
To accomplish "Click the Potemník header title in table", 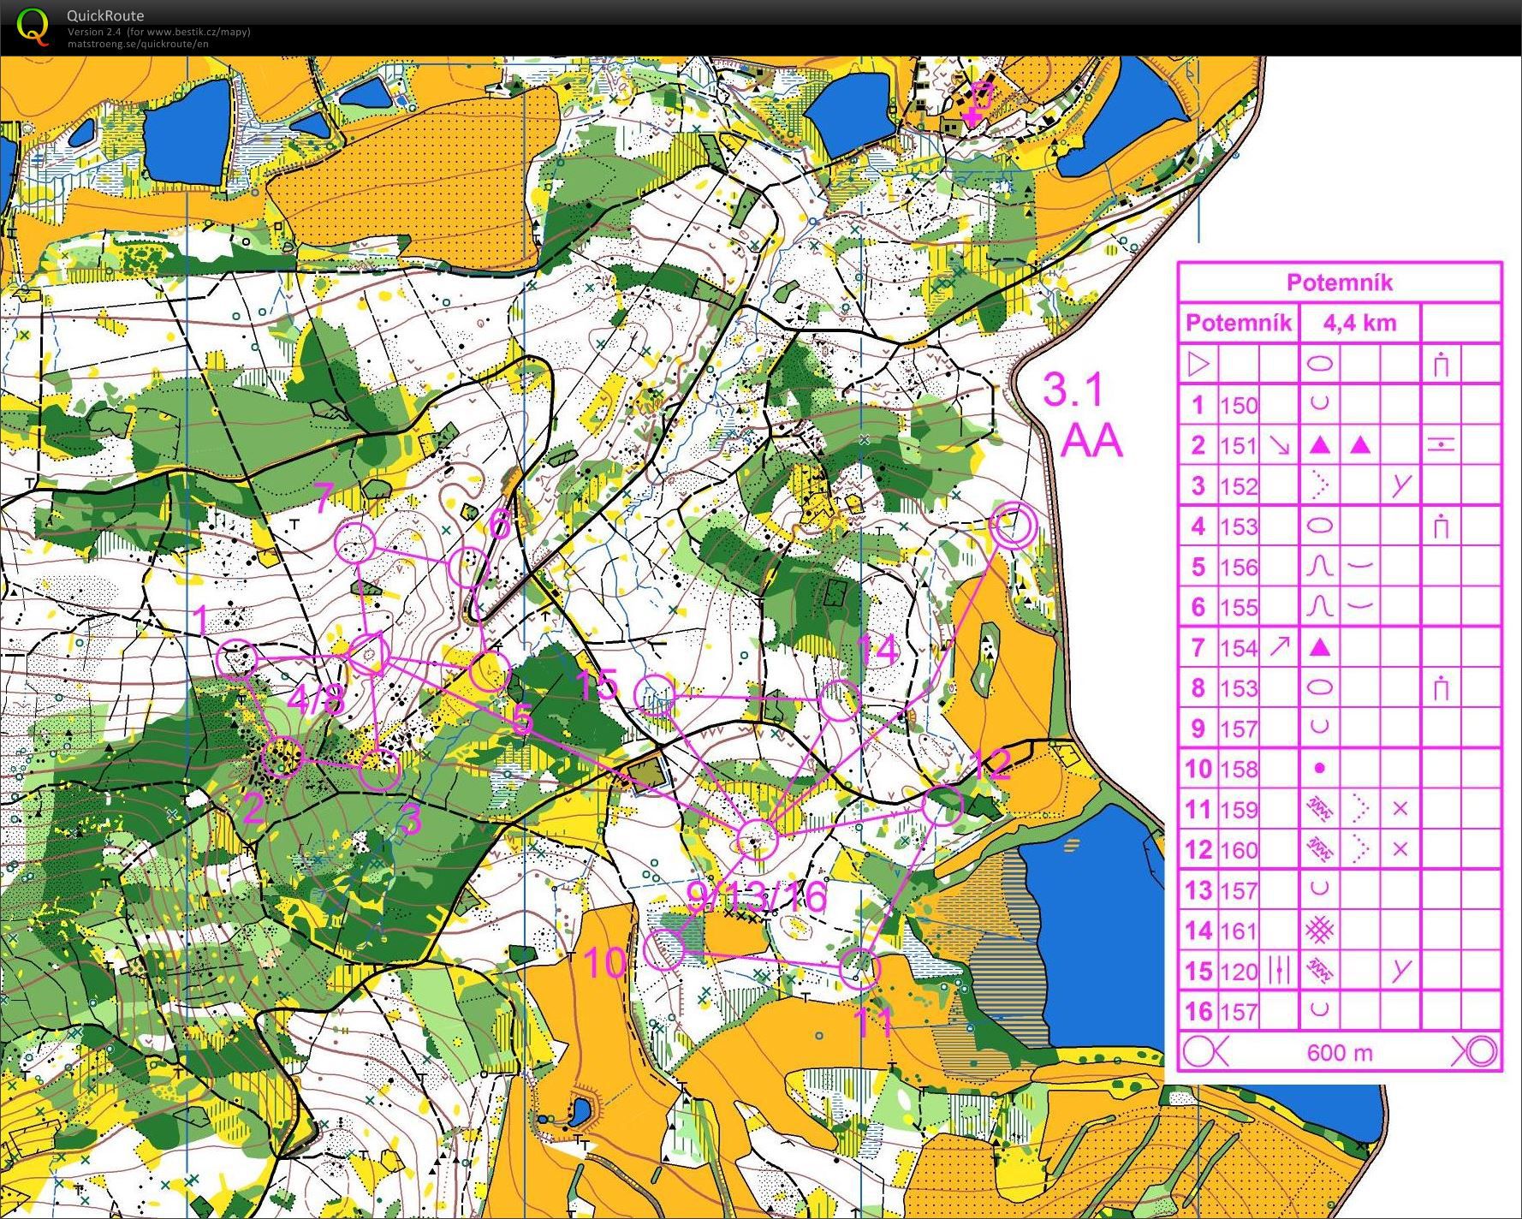I will click(1340, 282).
